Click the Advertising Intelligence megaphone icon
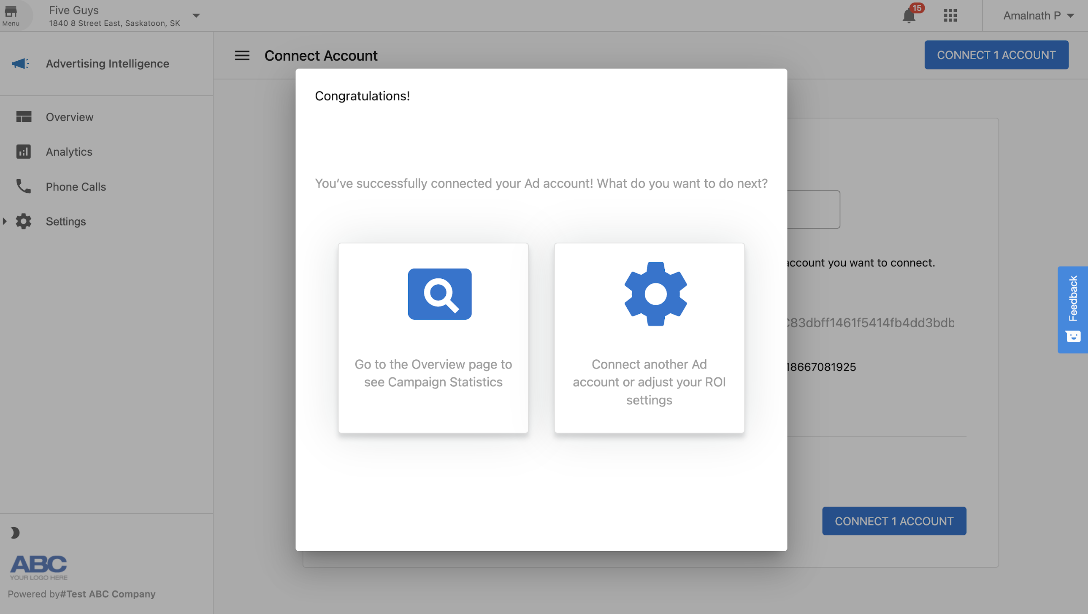This screenshot has height=614, width=1088. coord(21,64)
